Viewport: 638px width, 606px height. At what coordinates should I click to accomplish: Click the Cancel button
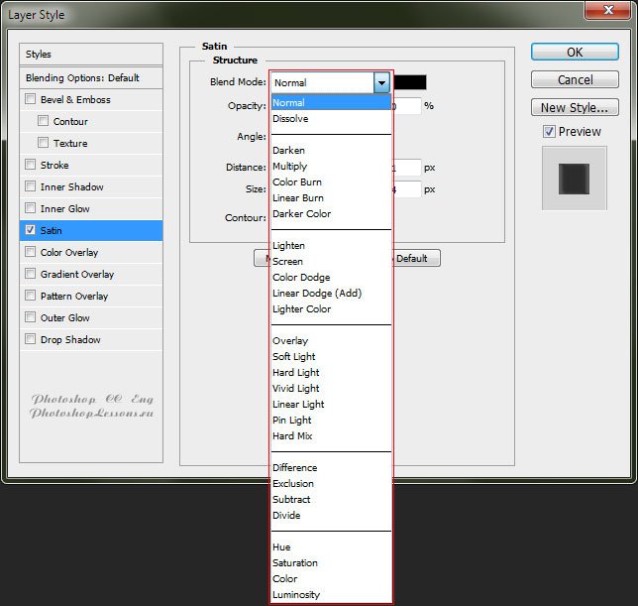click(x=575, y=79)
